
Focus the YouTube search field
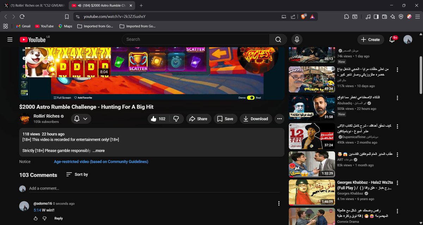pyautogui.click(x=196, y=39)
